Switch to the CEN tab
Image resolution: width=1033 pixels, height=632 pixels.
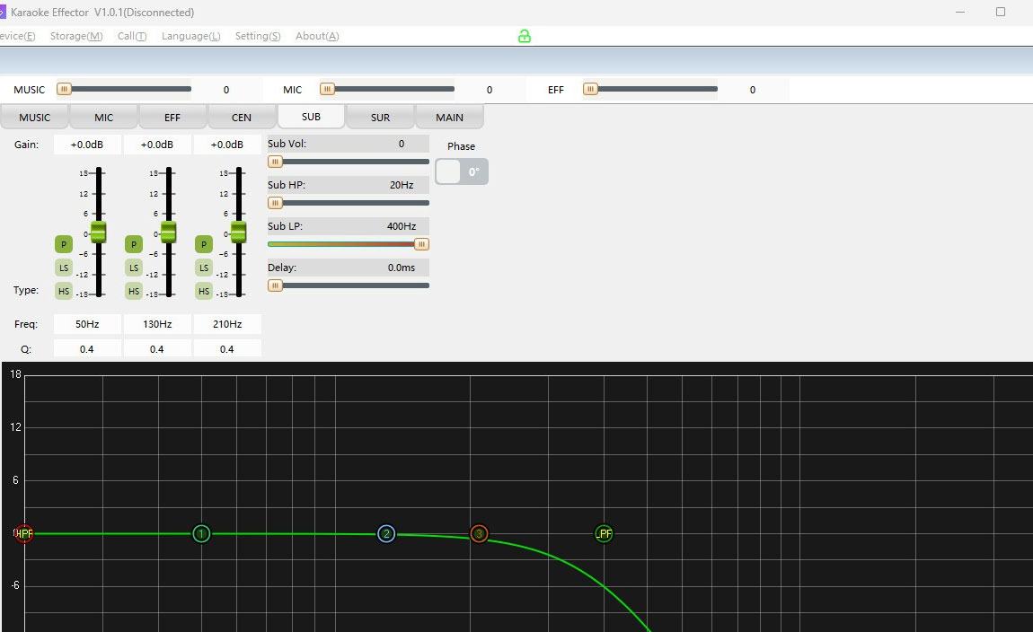(x=242, y=118)
